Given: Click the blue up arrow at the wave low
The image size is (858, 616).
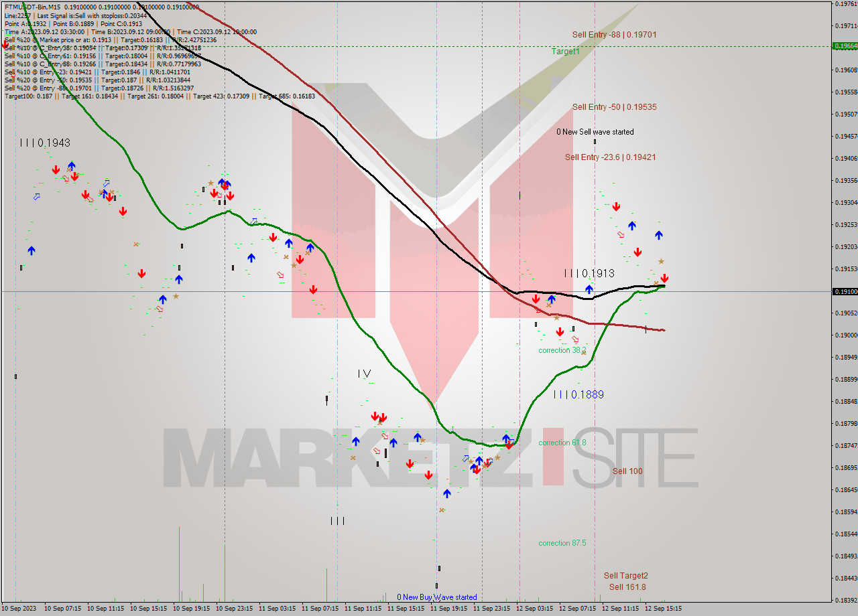Looking at the screenshot, I should tap(446, 493).
